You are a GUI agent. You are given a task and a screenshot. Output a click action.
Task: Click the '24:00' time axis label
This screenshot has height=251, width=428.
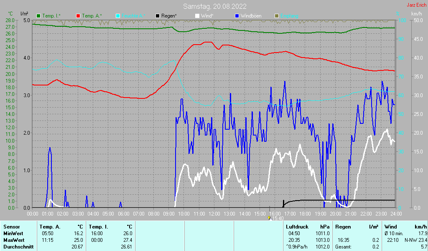click(396, 214)
